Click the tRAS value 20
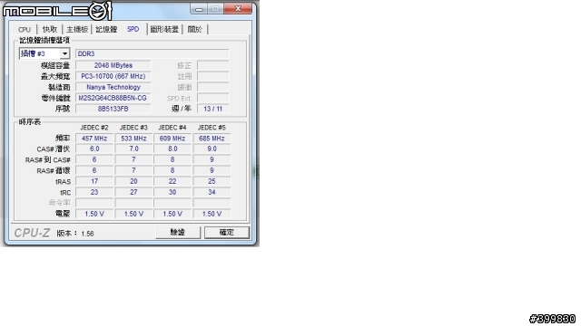 tap(133, 181)
